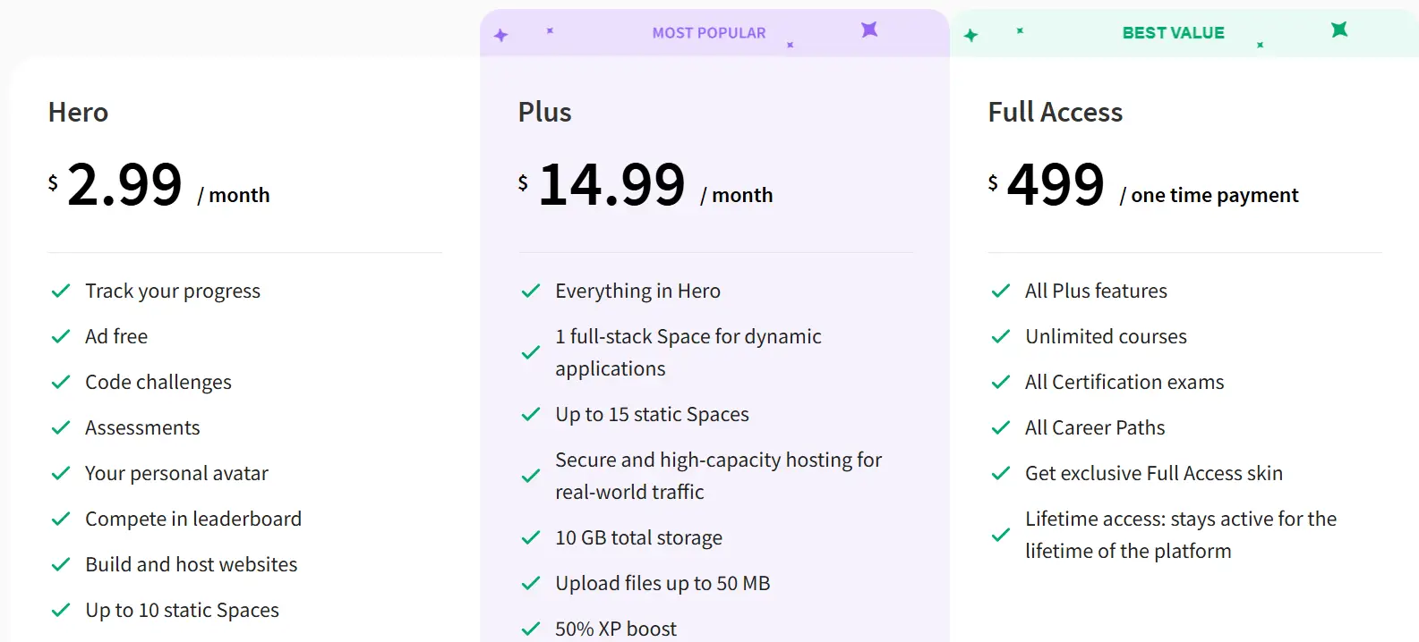Click the checkmark beside 10 GB total storage
This screenshot has height=642, width=1419.
(531, 538)
